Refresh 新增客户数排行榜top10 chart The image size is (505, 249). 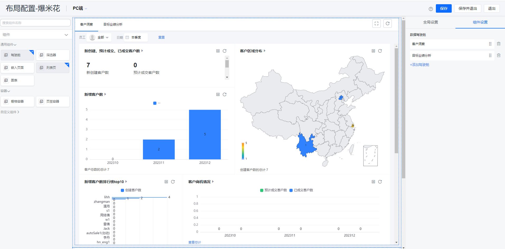coord(173,182)
